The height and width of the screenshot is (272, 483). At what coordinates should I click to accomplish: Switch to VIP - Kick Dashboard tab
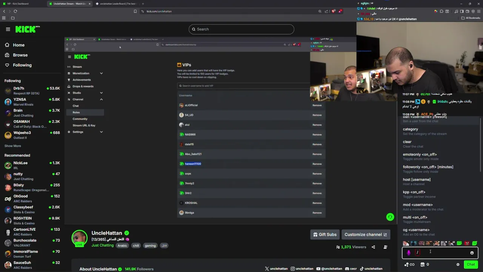click(23, 4)
